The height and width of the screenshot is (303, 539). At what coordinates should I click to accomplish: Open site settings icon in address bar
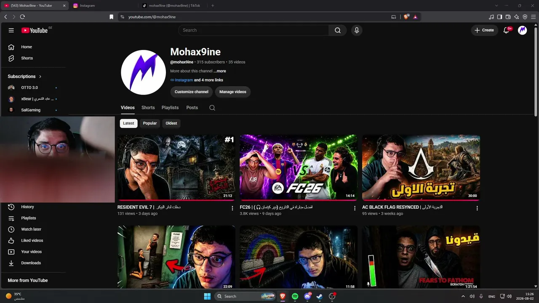[122, 17]
